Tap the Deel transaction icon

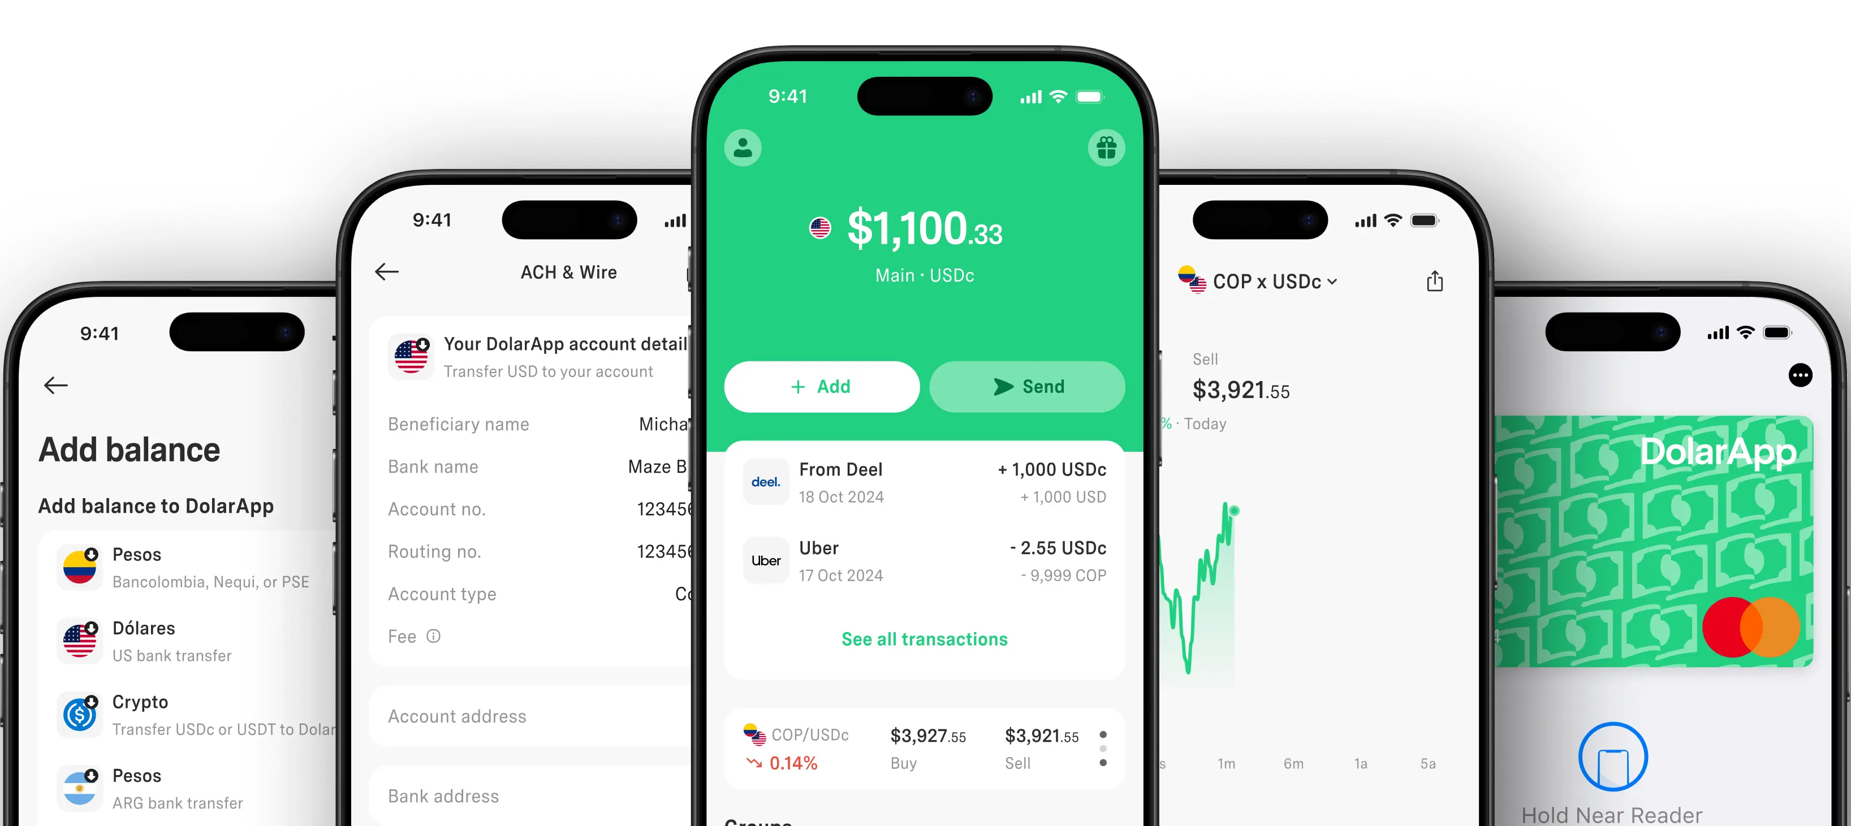[766, 478]
